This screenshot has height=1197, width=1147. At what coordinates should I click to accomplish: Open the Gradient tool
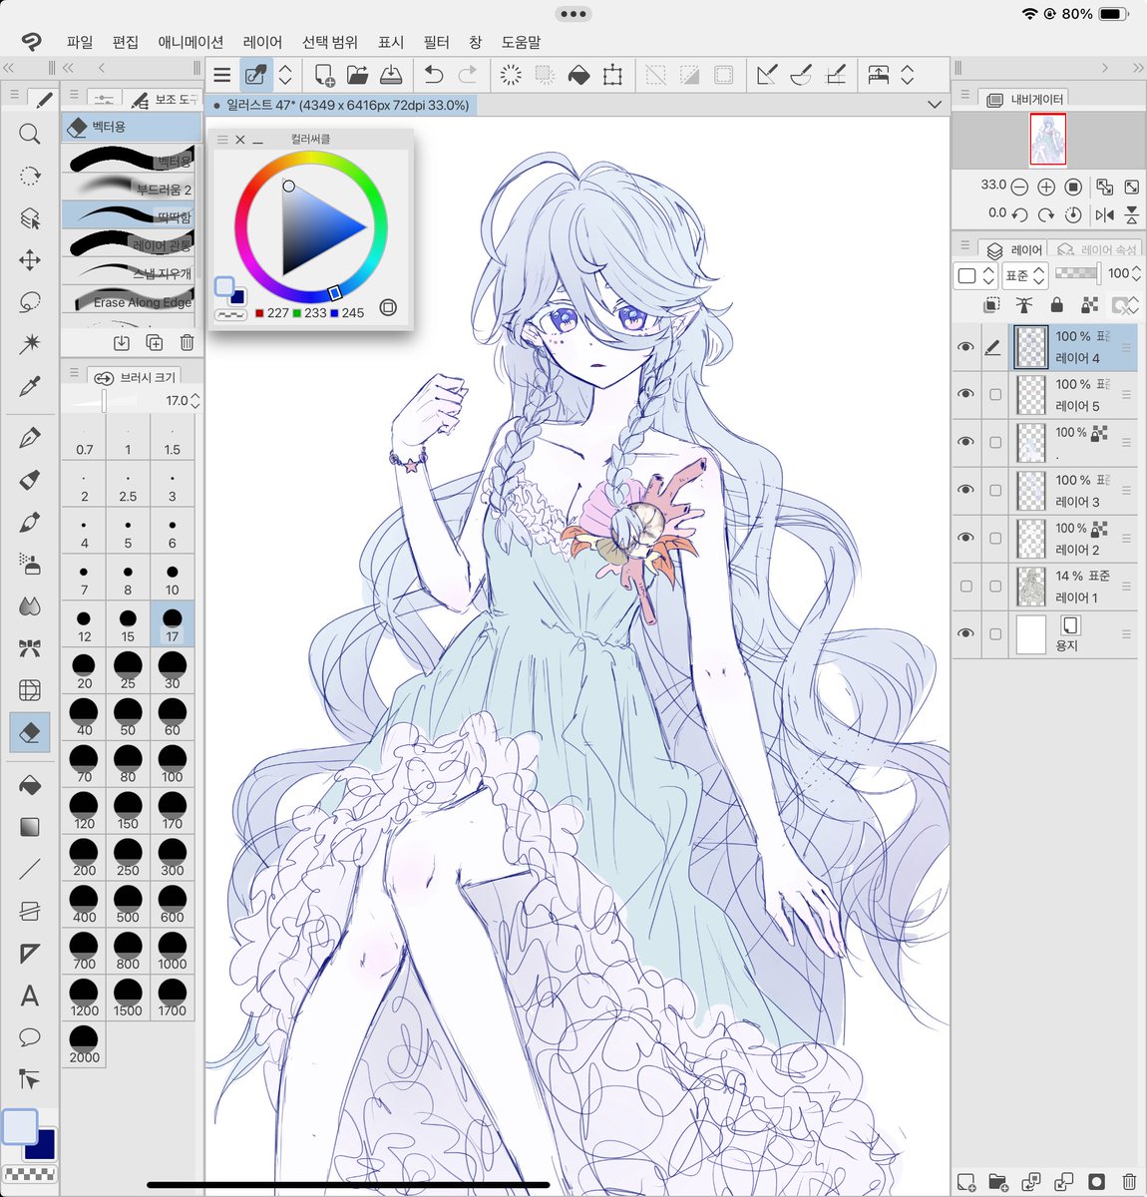(30, 827)
